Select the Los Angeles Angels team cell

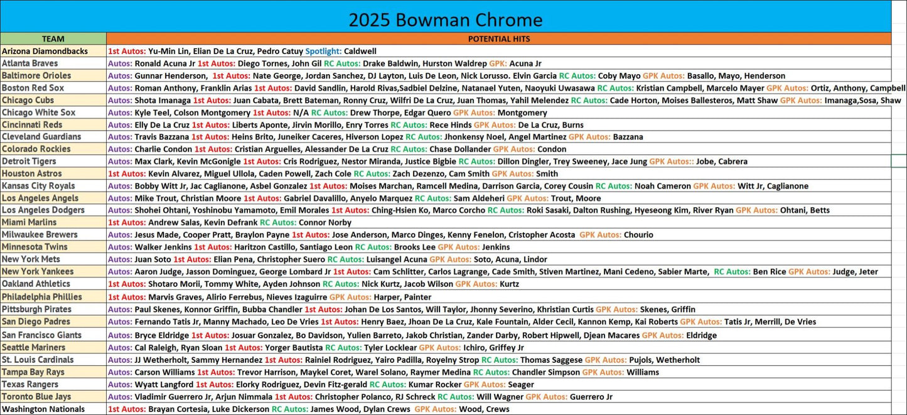click(x=53, y=198)
